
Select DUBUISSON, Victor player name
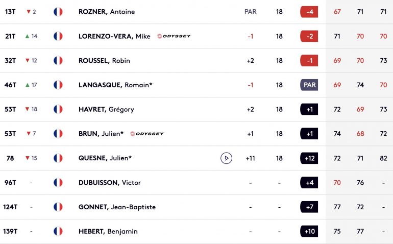[x=110, y=183]
